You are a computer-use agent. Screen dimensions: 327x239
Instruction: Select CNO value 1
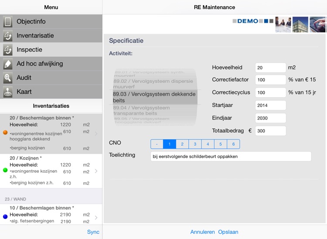tap(170, 144)
